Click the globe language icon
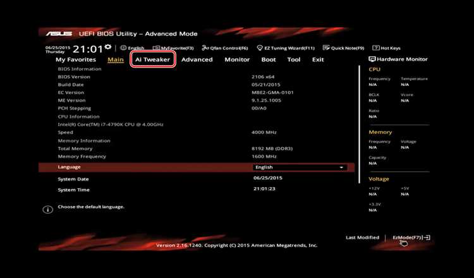Screen dimensions: 474x278 point(123,48)
